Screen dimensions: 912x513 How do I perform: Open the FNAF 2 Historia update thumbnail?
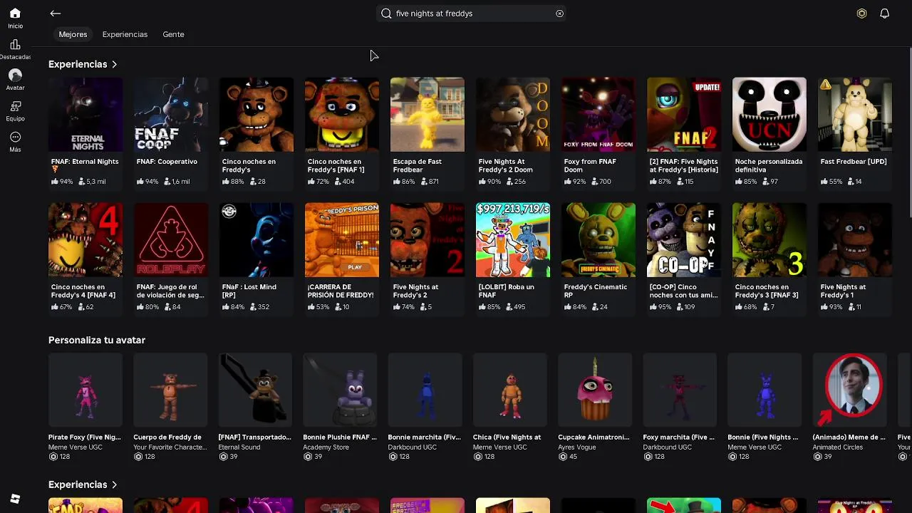pyautogui.click(x=684, y=114)
